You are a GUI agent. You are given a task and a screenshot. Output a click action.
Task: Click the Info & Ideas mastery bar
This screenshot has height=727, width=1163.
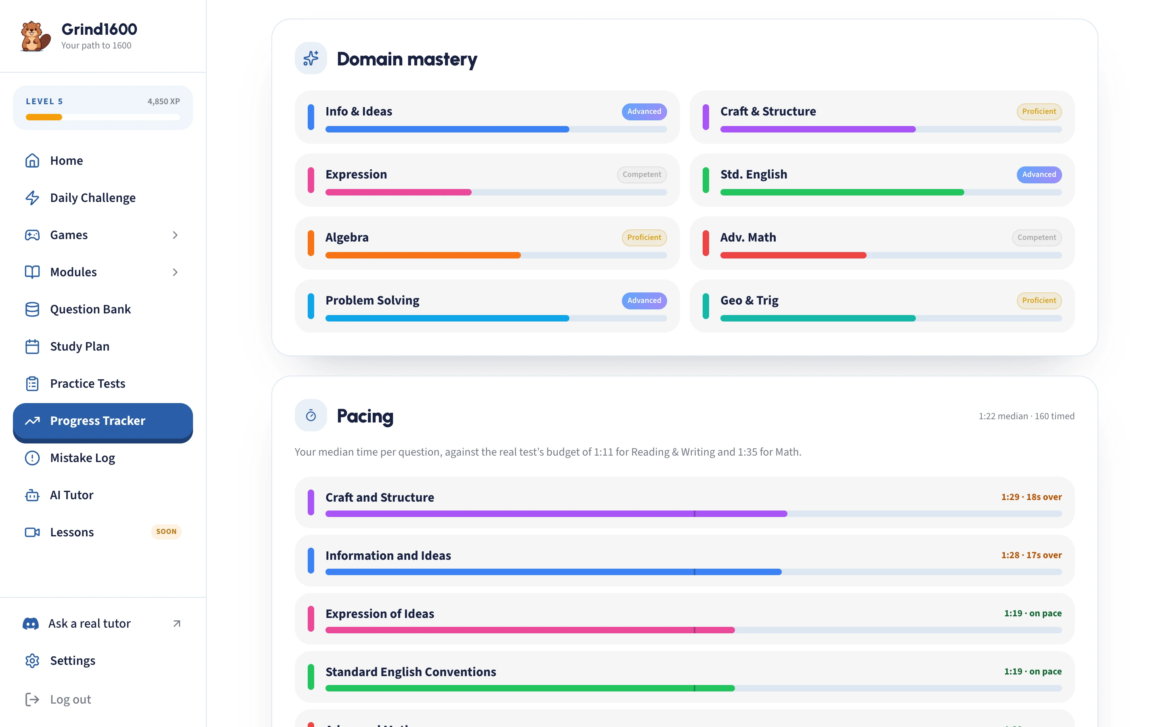496,129
